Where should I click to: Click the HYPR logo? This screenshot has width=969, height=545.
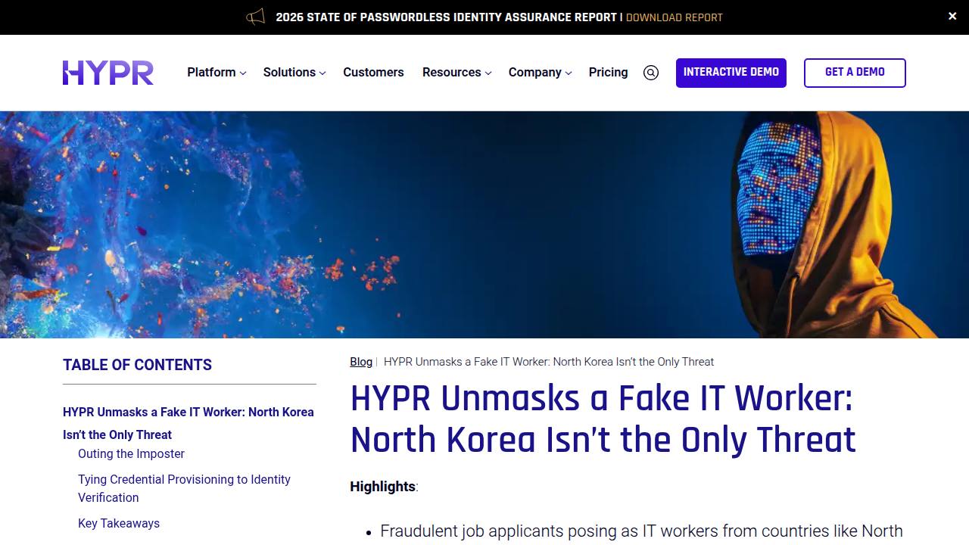[x=108, y=73]
